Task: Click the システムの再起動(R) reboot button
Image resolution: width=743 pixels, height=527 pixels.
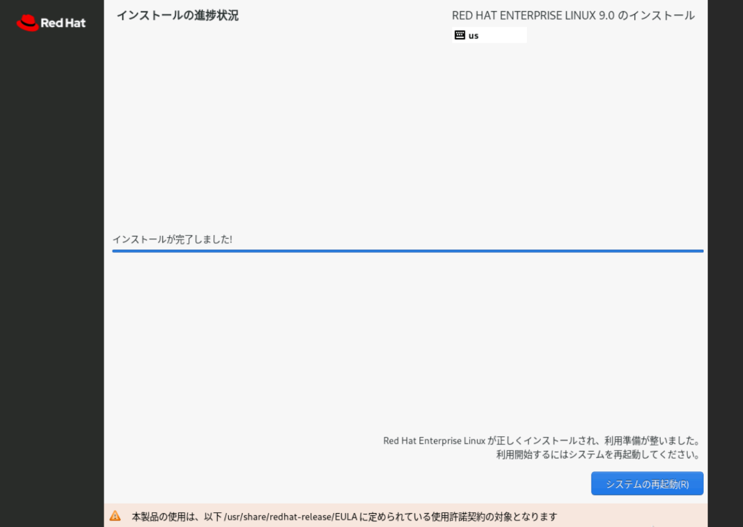Action: pos(647,484)
